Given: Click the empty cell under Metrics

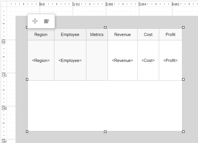Looking at the screenshot, I should coord(97,60).
